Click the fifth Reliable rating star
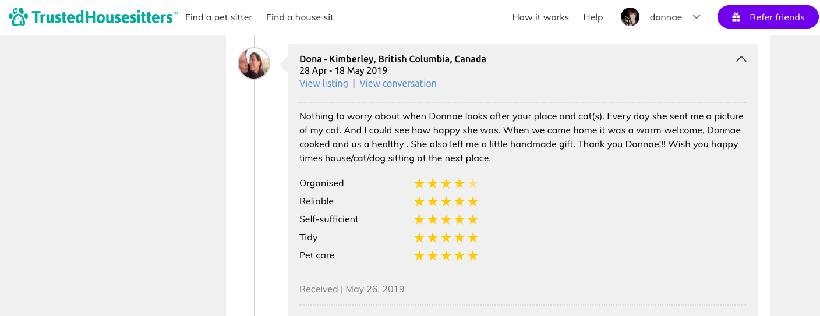 tap(473, 202)
